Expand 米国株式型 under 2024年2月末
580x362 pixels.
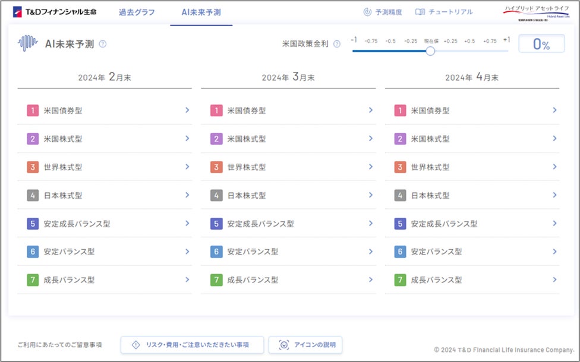(x=187, y=138)
